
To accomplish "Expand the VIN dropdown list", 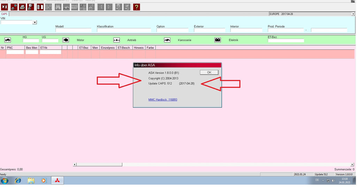I will [x=35, y=22].
